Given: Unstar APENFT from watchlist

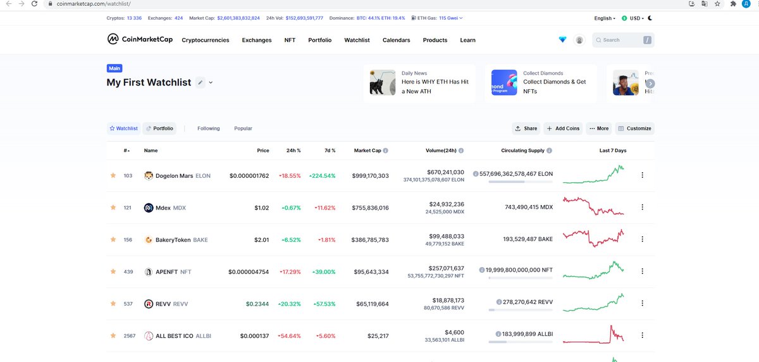Looking at the screenshot, I should (x=113, y=271).
